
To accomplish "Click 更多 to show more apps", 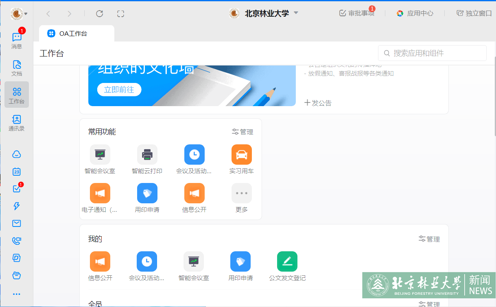I will (242, 198).
